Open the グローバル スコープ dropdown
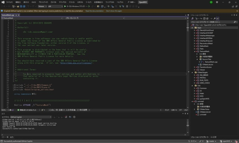This screenshot has width=239, height=143. pyautogui.click(x=94, y=18)
